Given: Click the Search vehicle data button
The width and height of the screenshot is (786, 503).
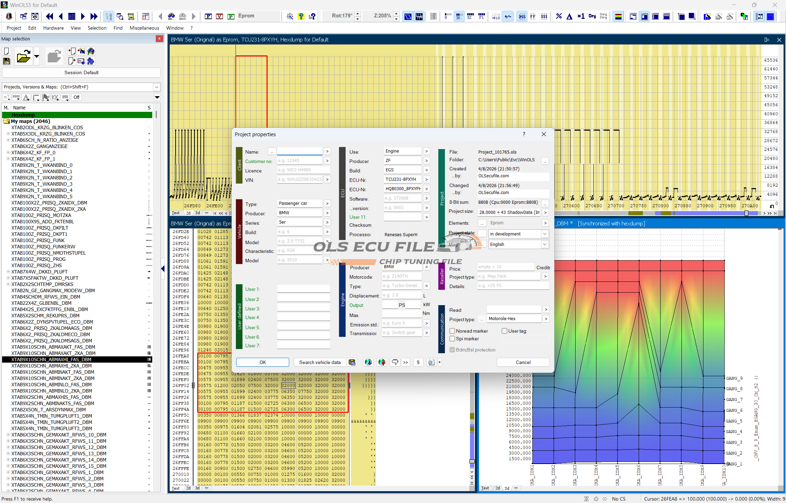Looking at the screenshot, I should 319,362.
